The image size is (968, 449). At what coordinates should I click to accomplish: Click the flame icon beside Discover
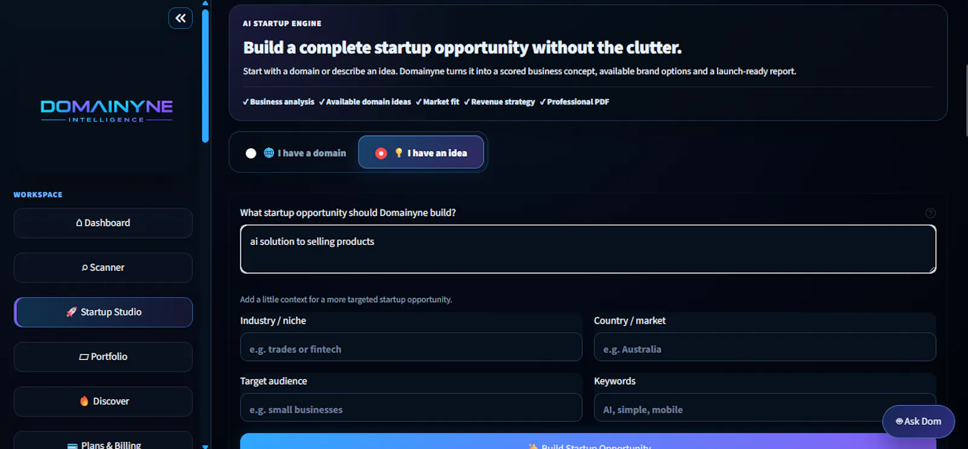[x=84, y=401]
